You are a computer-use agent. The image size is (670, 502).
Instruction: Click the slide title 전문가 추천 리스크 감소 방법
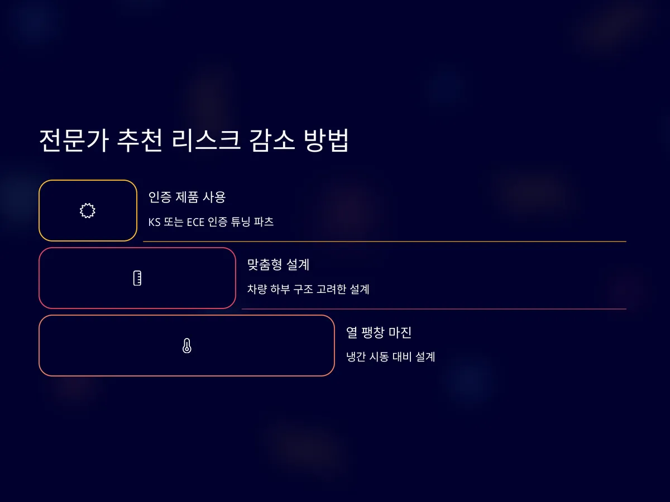click(194, 140)
